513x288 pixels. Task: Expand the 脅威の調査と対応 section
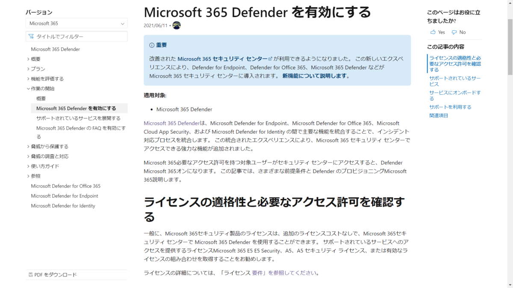pos(28,156)
